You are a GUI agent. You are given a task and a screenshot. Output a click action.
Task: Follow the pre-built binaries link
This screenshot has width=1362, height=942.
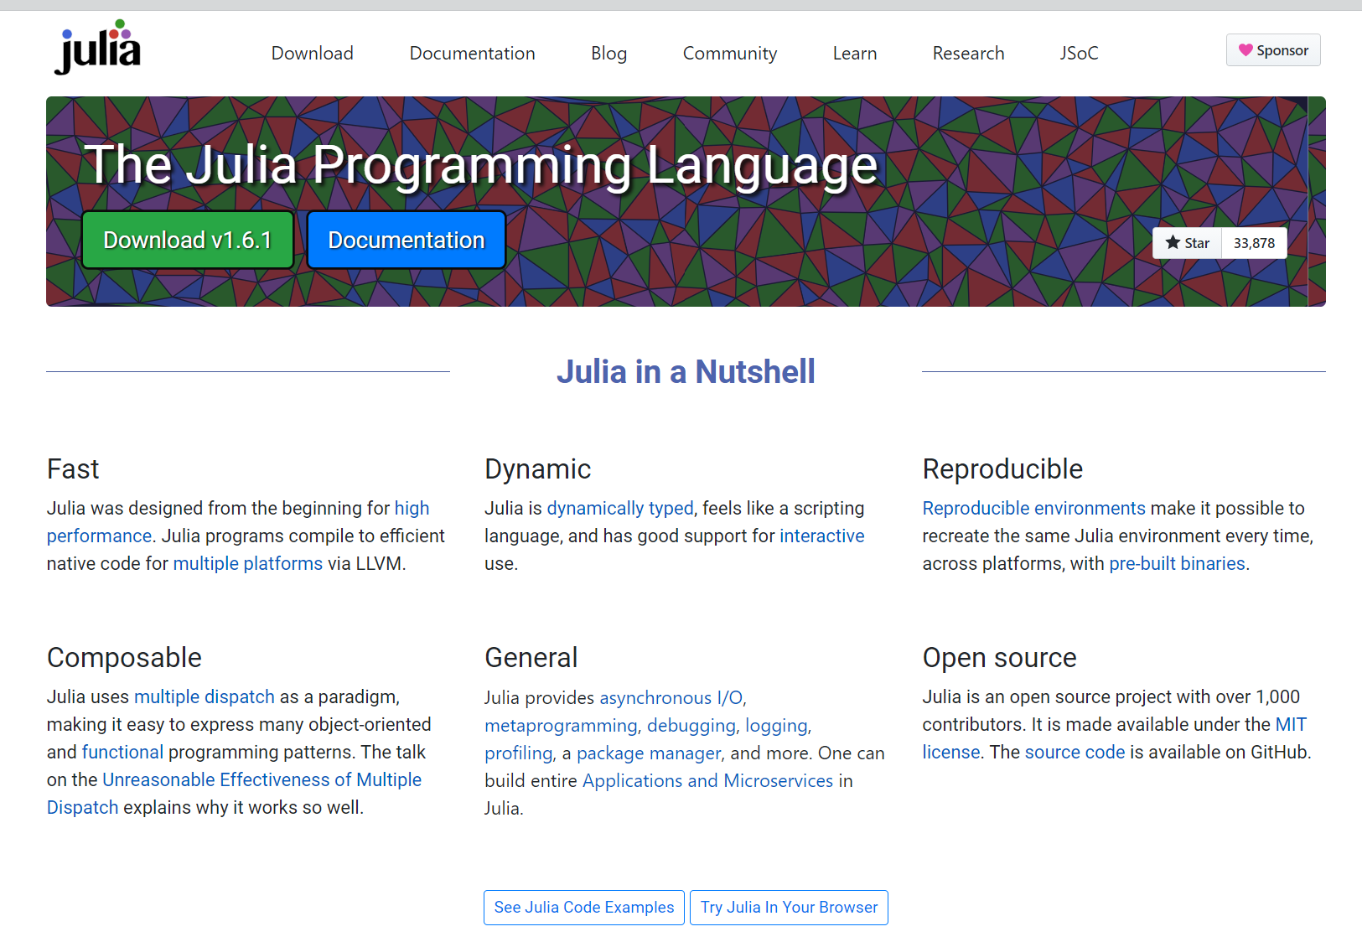point(1177,564)
